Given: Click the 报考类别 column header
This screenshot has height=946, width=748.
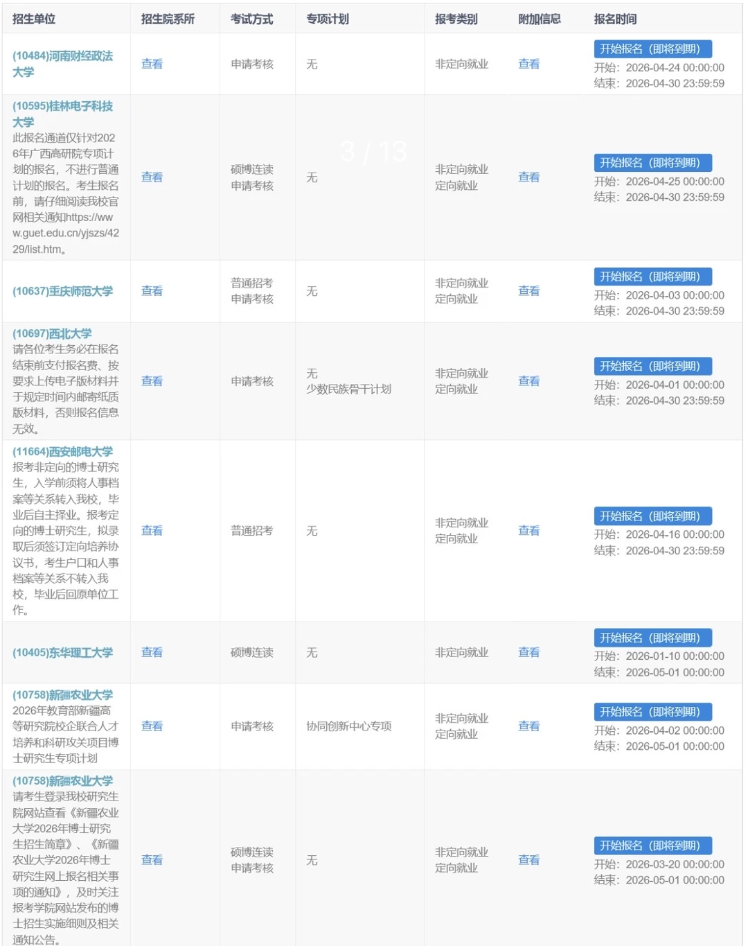Looking at the screenshot, I should click(456, 19).
